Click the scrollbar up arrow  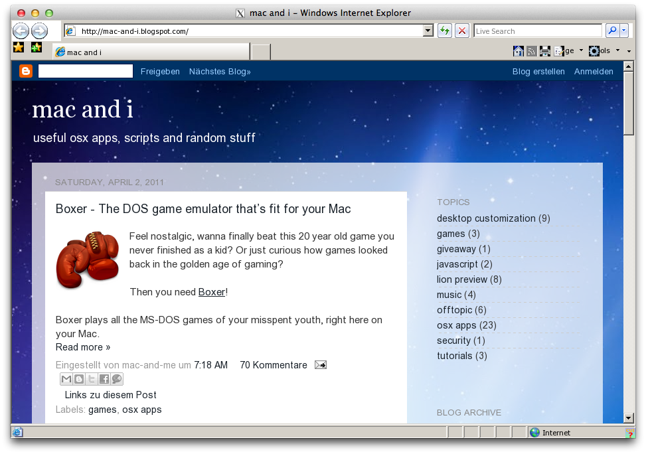[628, 66]
